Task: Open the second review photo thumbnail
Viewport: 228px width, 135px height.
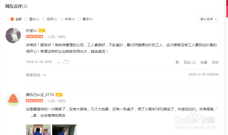Action: (65, 130)
